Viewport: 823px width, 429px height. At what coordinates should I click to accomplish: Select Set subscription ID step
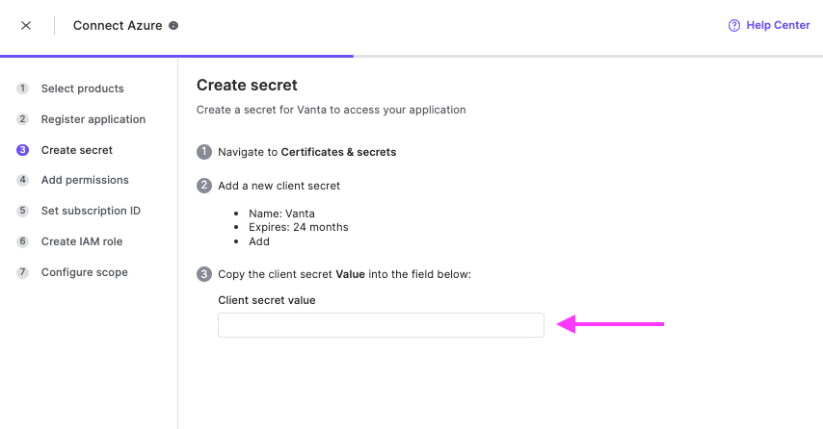[91, 211]
